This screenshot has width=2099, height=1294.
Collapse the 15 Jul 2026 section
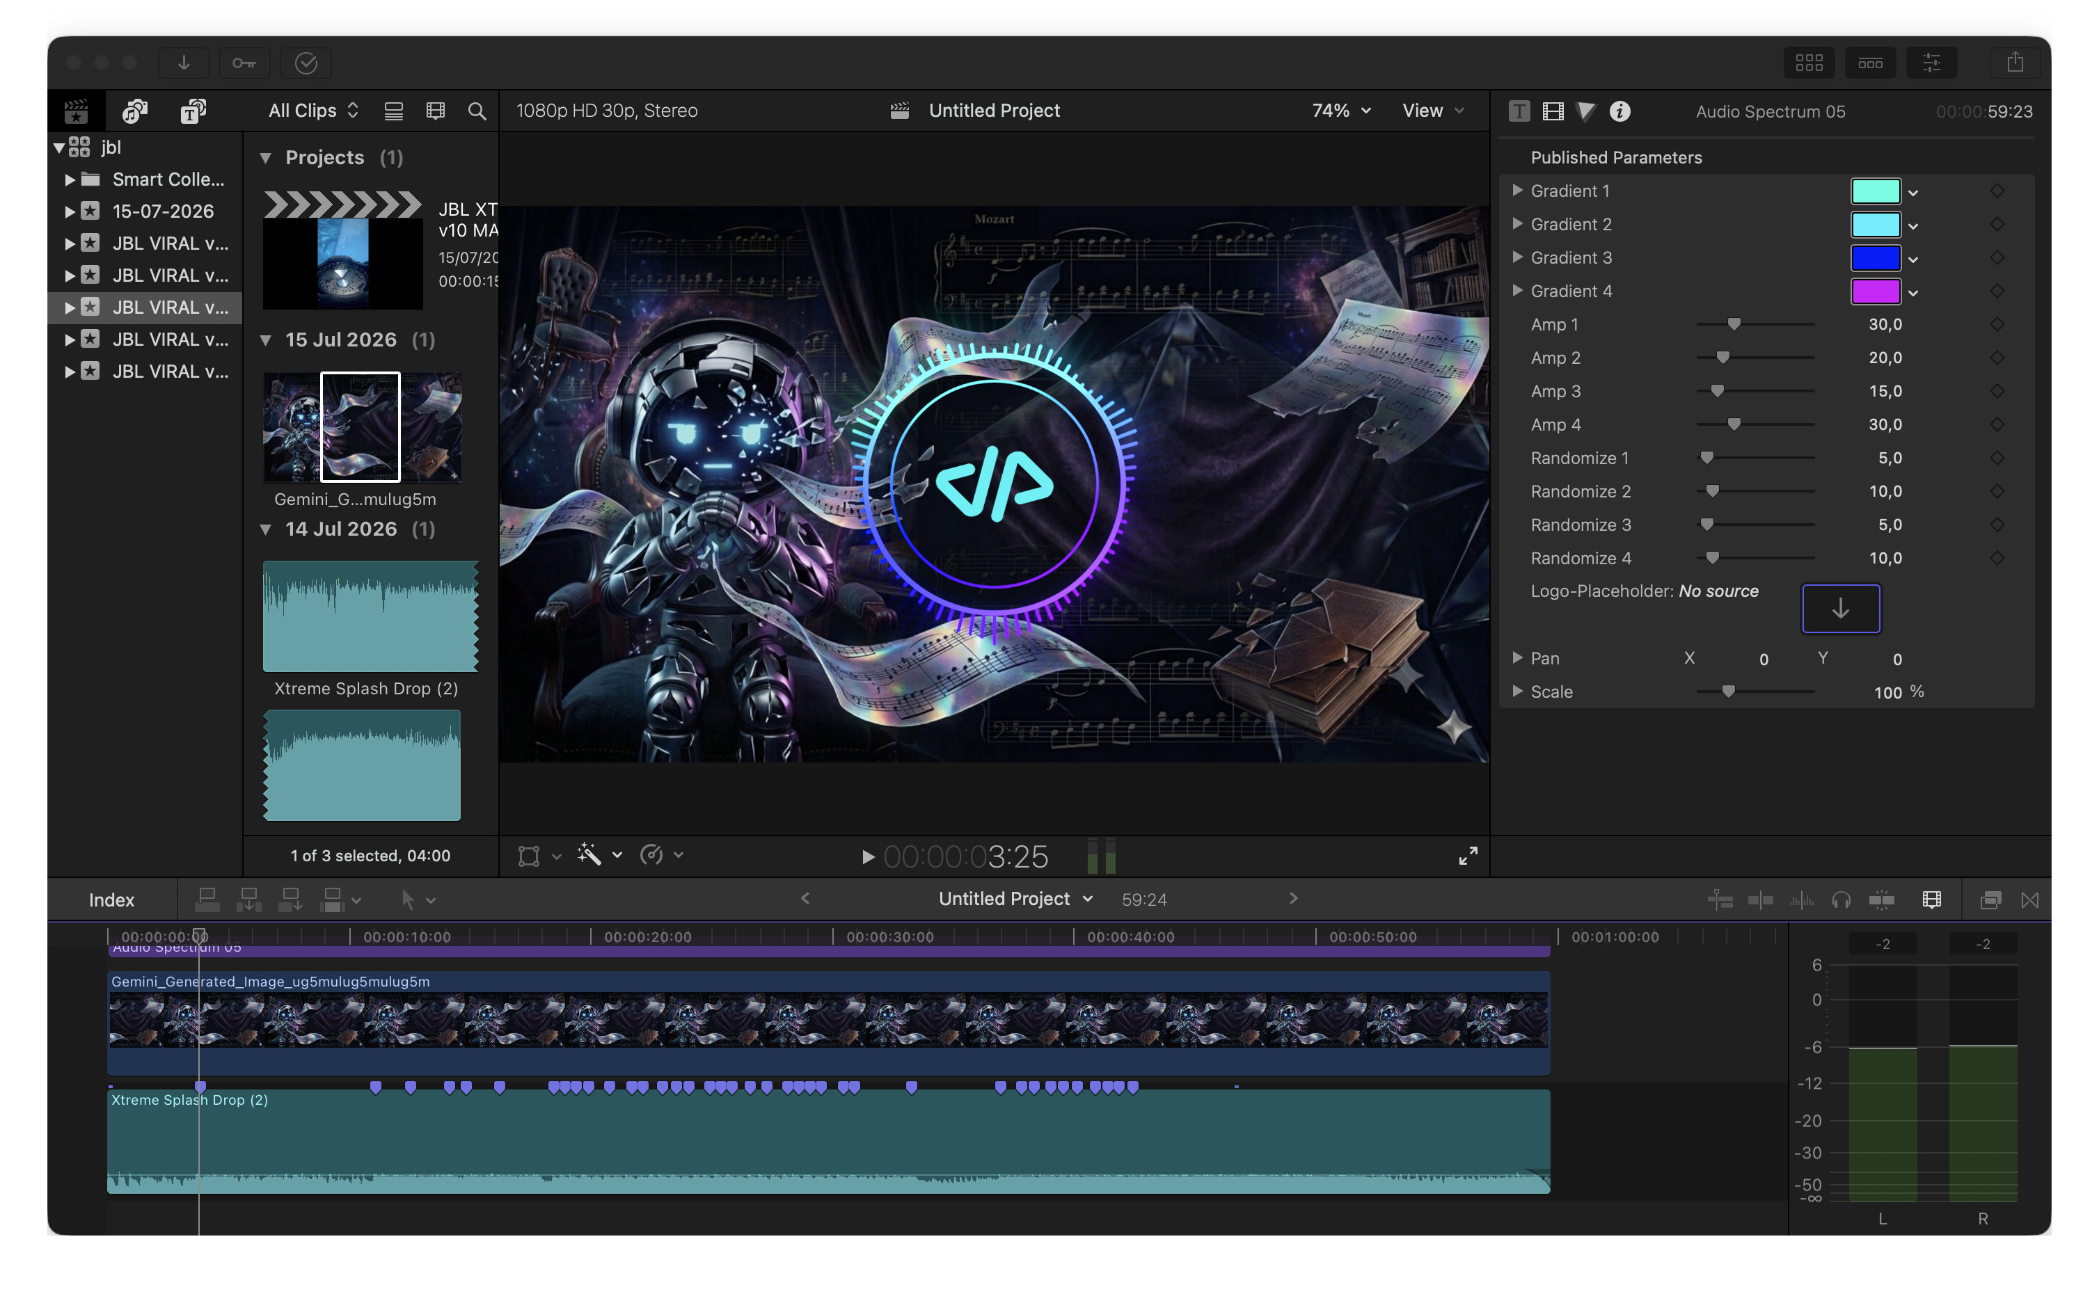[x=265, y=340]
